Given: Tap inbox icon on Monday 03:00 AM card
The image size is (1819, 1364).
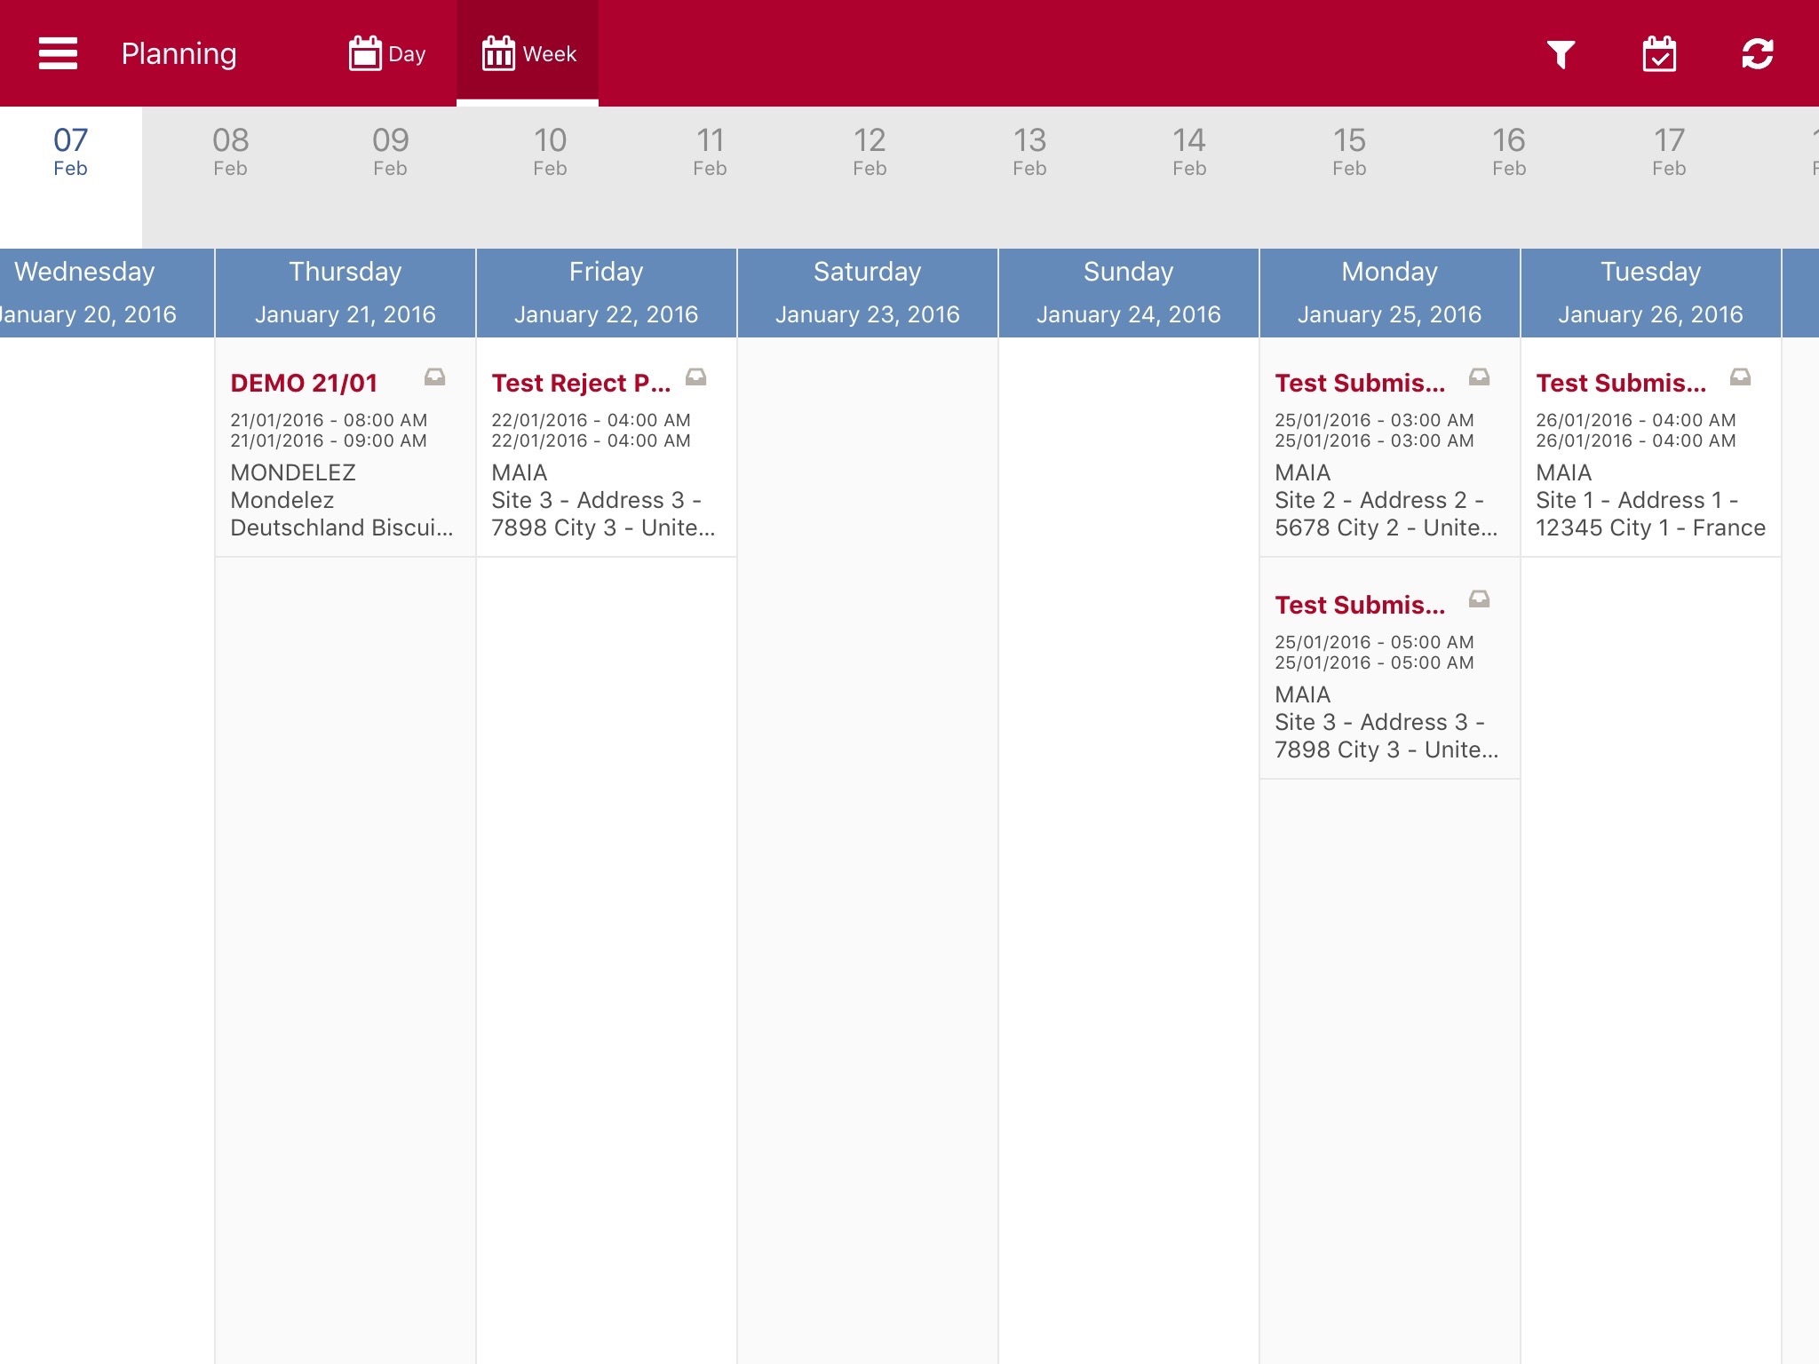Looking at the screenshot, I should 1479,377.
